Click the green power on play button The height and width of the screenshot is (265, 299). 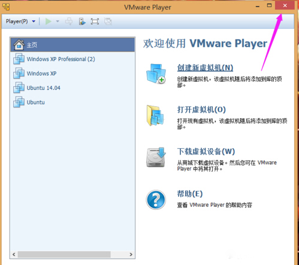[x=48, y=21]
